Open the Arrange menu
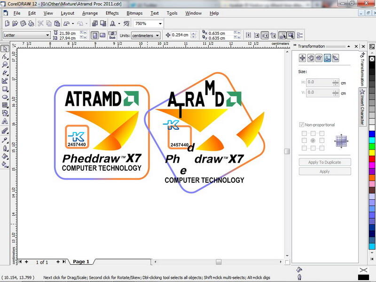The height and width of the screenshot is (282, 376). [x=90, y=13]
